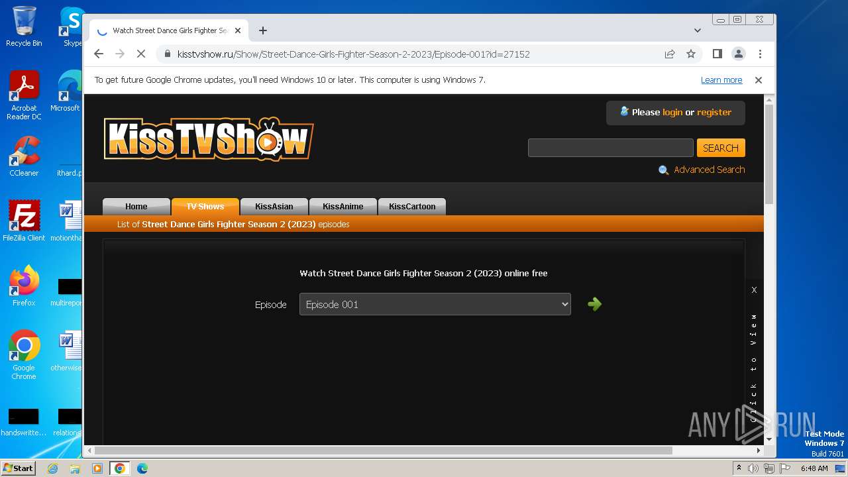Click the green go arrow next to Episode
Screen dimensions: 848x477
coord(594,304)
